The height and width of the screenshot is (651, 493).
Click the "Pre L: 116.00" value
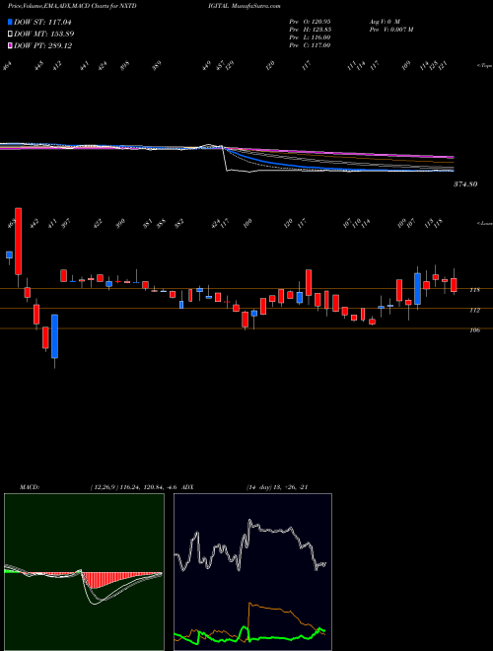tap(310, 37)
